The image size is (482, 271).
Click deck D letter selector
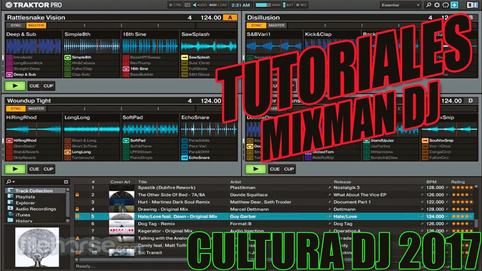[470, 100]
